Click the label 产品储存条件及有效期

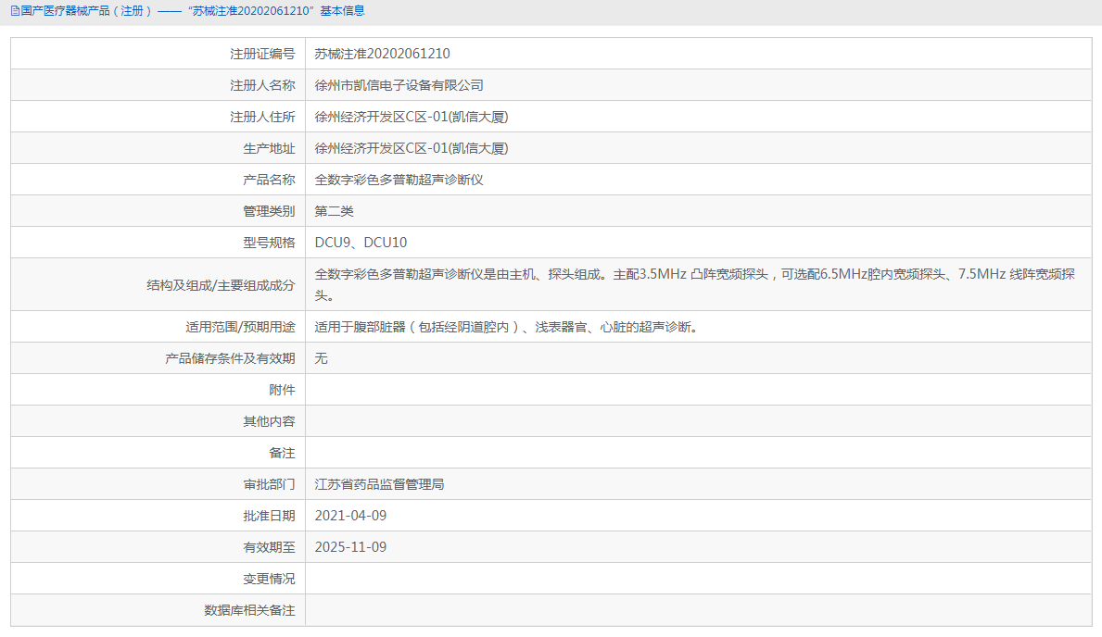pos(230,359)
